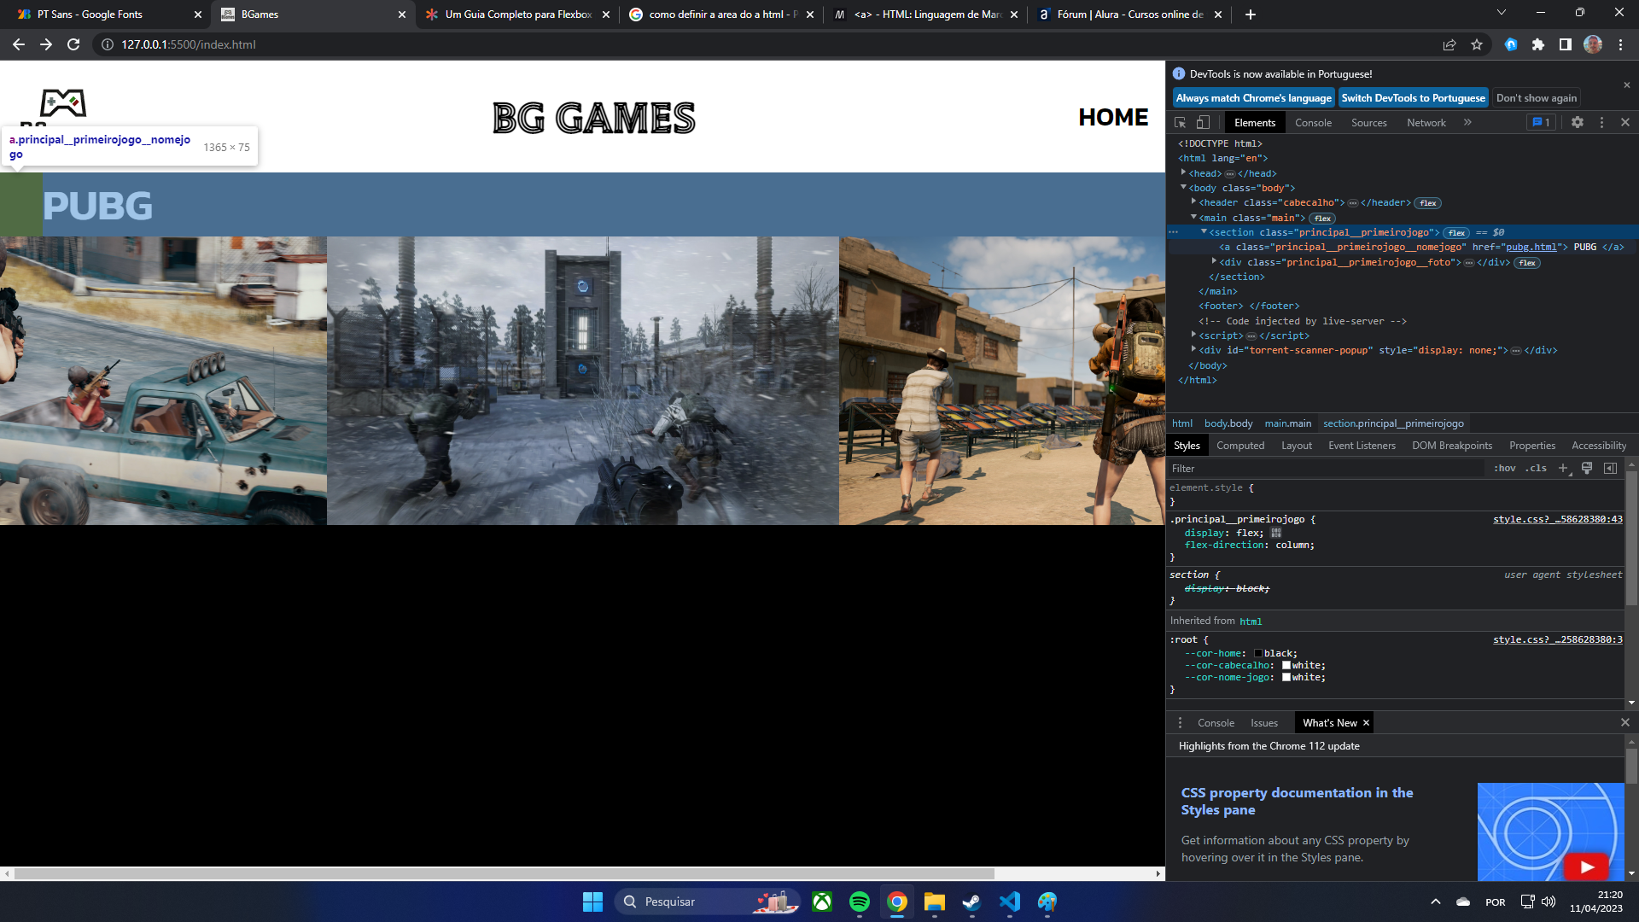Toggle flex badge on foto div

(1528, 263)
